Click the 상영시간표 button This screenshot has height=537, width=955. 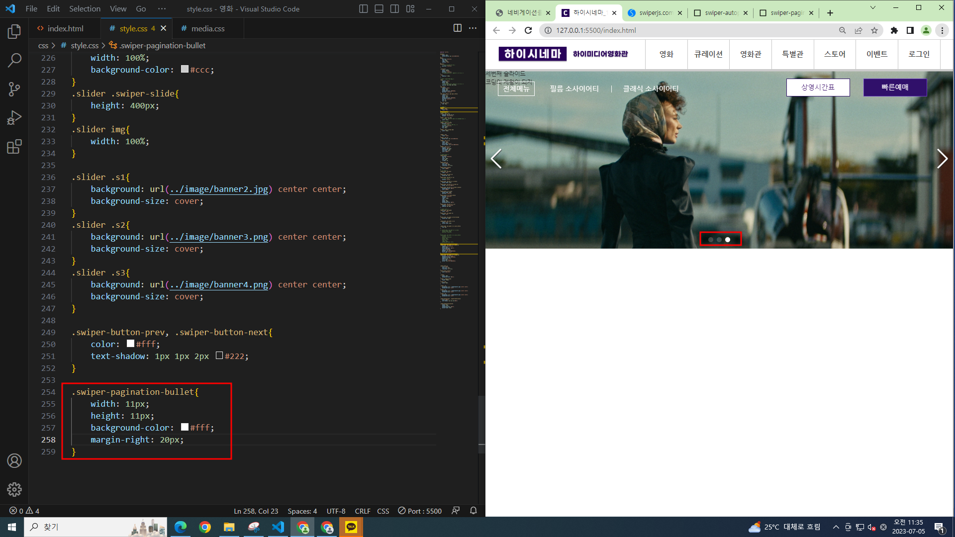(x=818, y=87)
